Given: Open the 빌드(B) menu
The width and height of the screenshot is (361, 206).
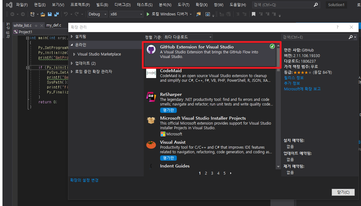Looking at the screenshot, I should click(102, 5).
